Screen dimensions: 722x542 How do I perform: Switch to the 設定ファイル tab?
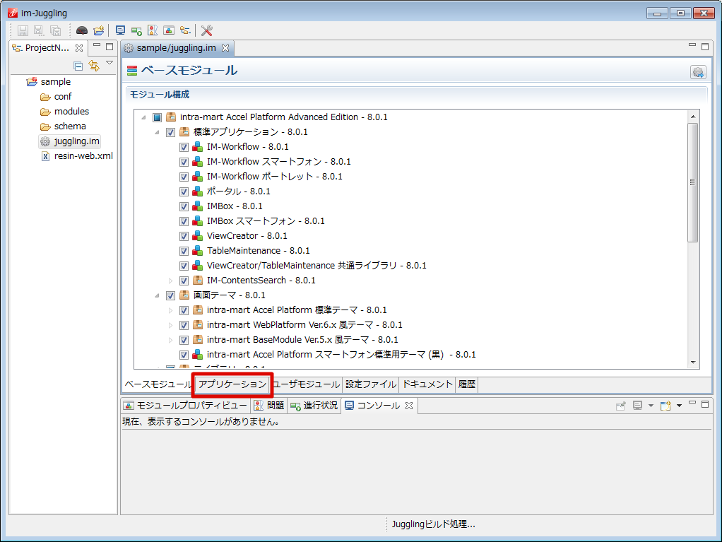[x=371, y=384]
